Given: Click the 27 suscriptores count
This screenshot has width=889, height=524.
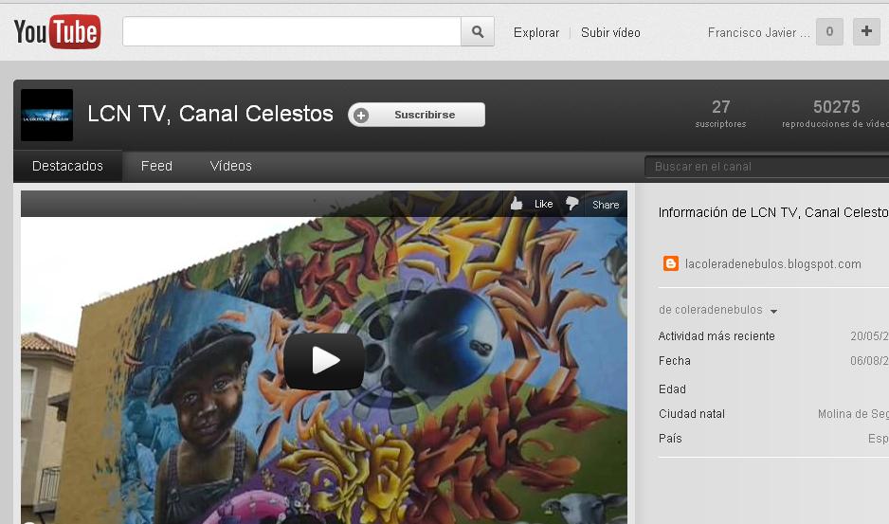Looking at the screenshot, I should (720, 114).
